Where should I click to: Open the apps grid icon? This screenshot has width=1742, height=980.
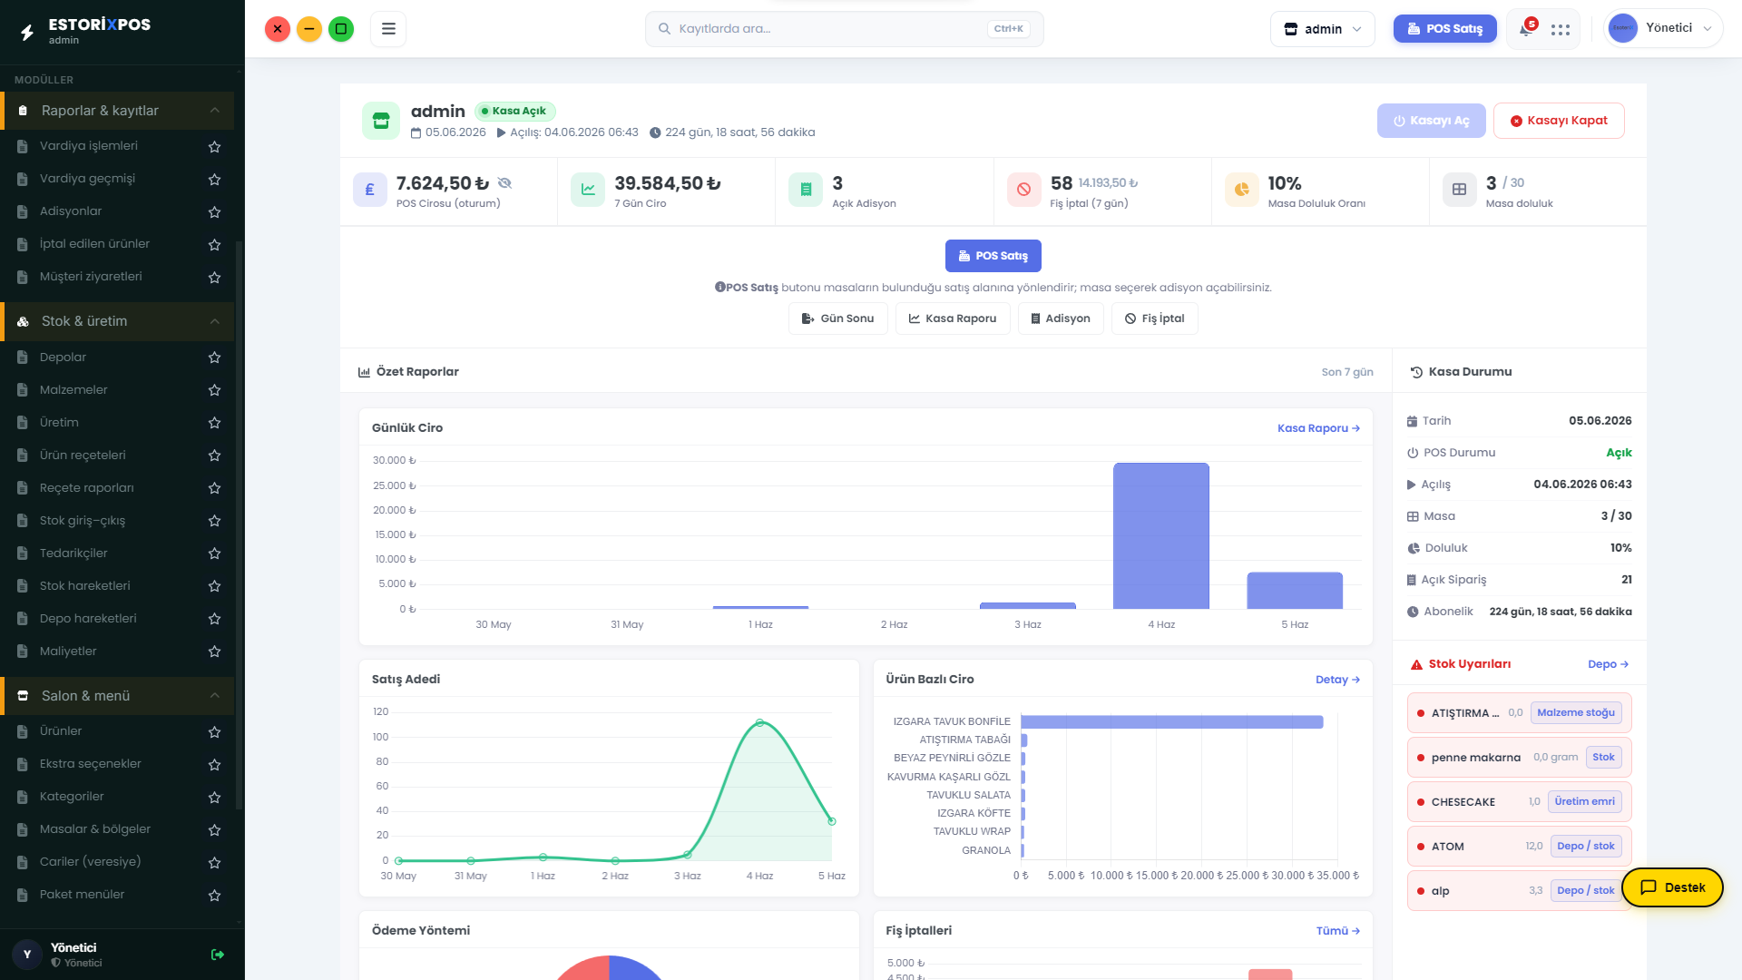coord(1561,29)
